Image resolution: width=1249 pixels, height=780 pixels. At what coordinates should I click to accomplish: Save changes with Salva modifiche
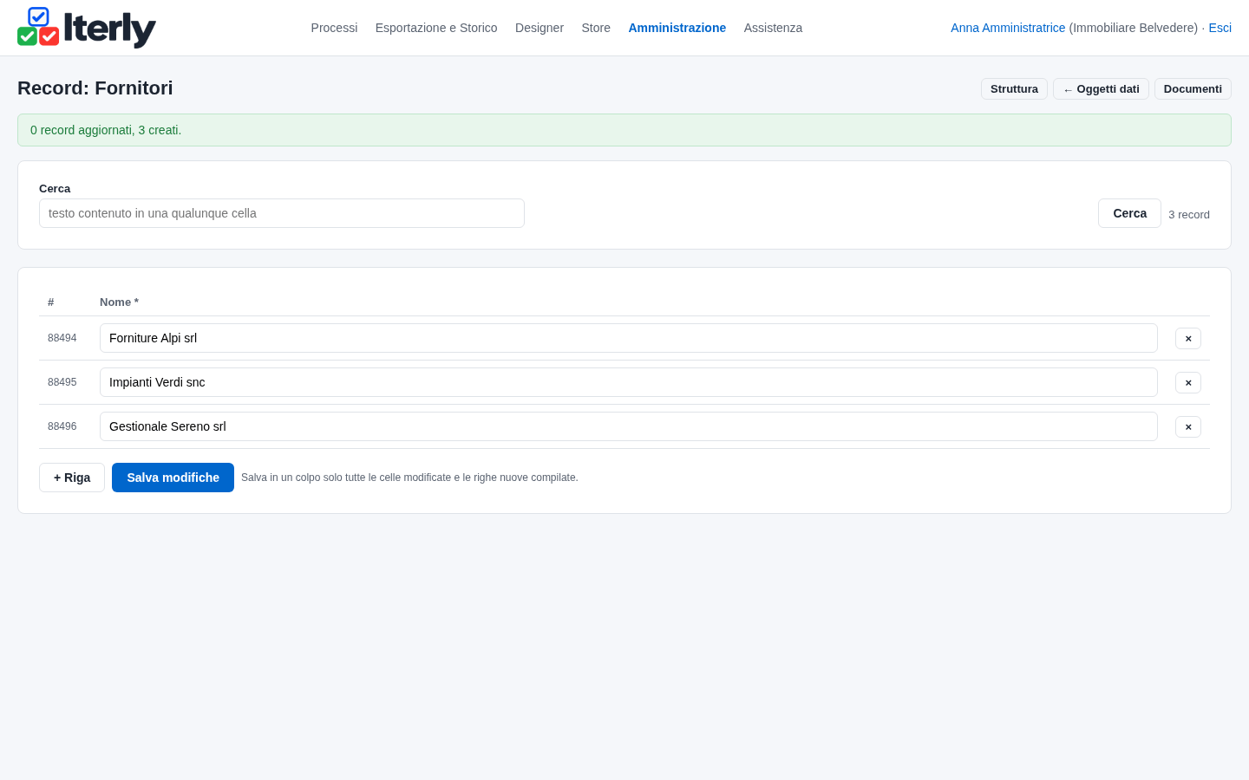tap(173, 478)
